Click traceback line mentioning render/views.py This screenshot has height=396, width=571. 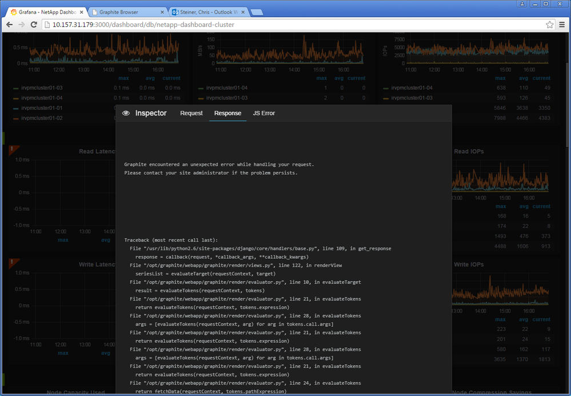click(235, 265)
